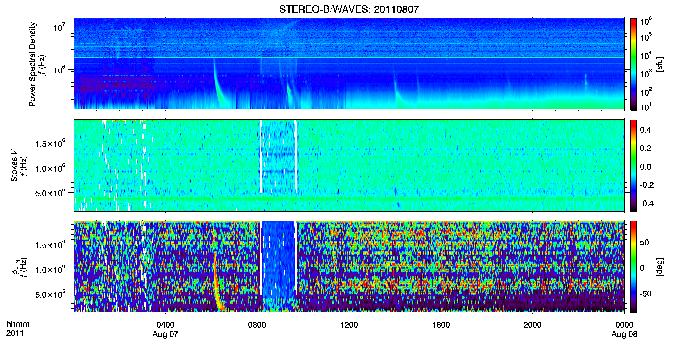Click the -50 value on degrees colorbar
This screenshot has width=698, height=359.
point(646,294)
